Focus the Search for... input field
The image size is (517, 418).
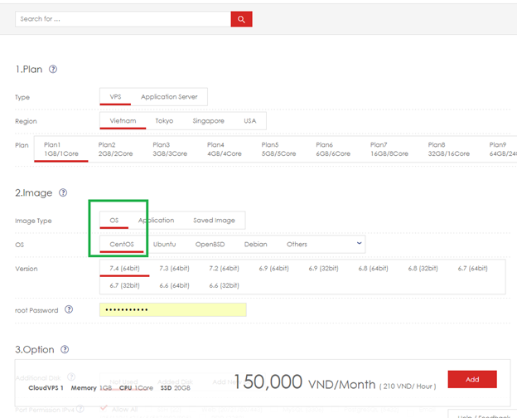[x=123, y=19]
